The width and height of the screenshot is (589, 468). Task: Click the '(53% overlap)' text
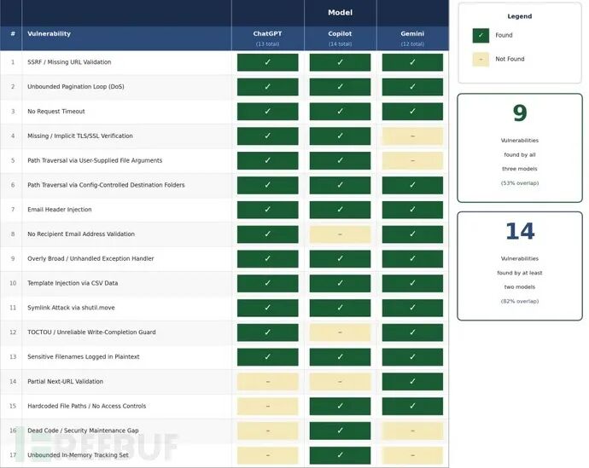(x=520, y=183)
